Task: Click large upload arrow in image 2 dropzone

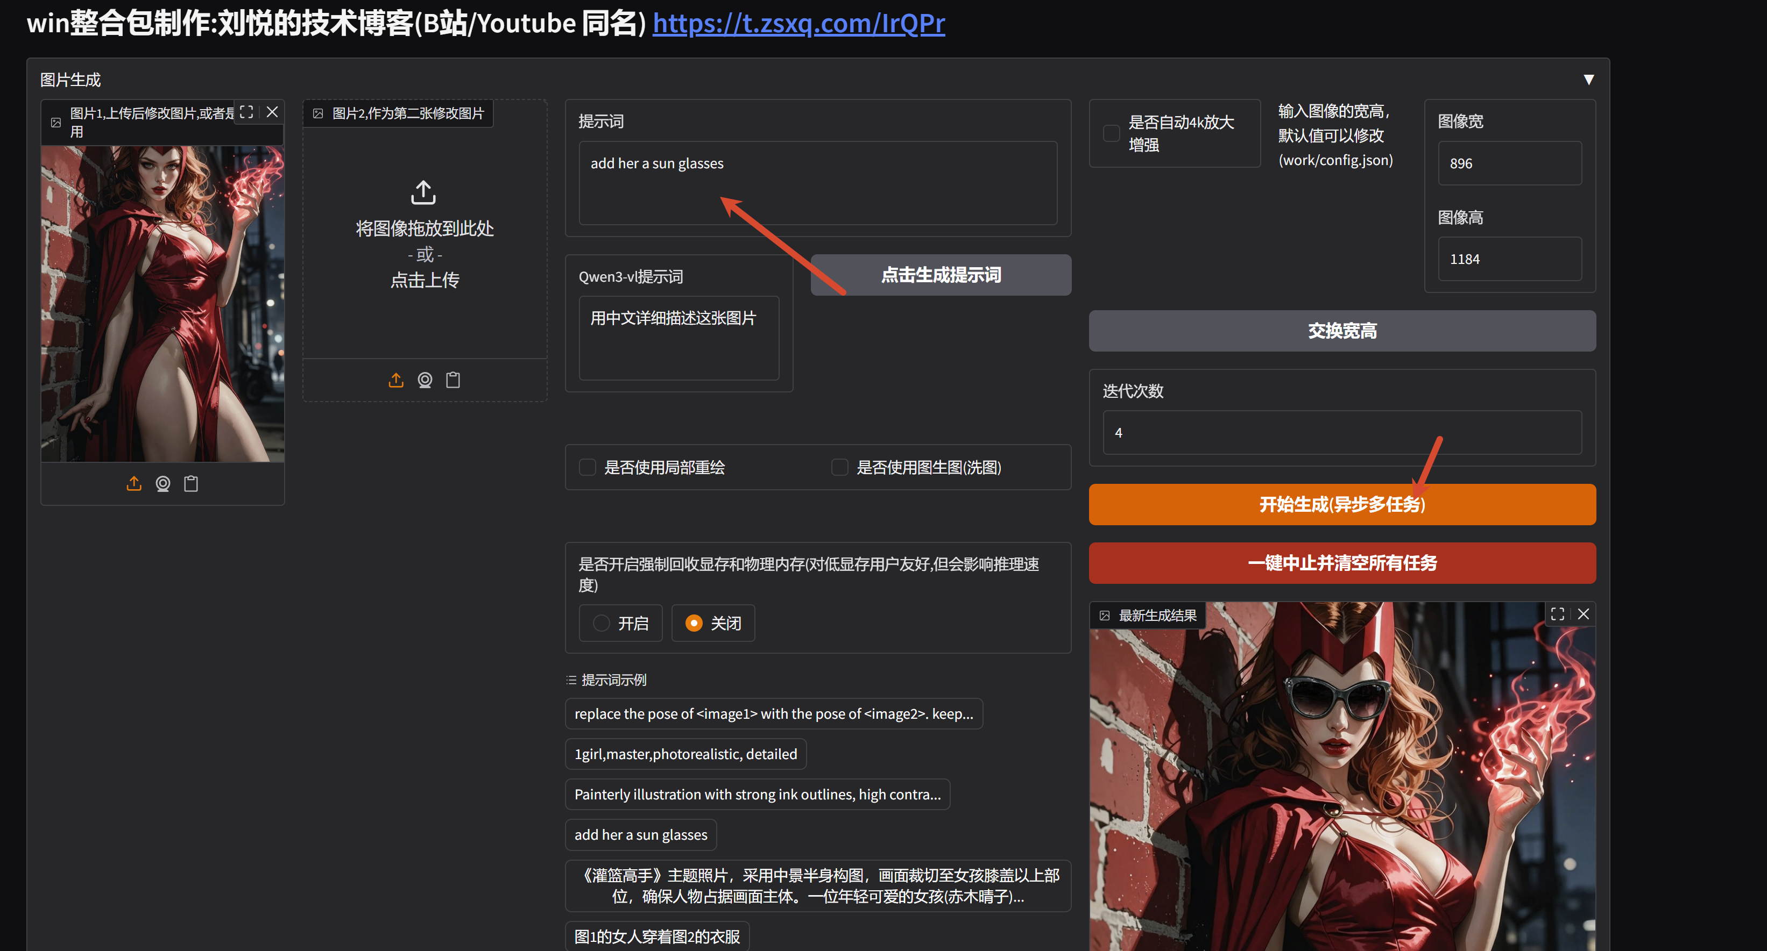Action: point(423,192)
